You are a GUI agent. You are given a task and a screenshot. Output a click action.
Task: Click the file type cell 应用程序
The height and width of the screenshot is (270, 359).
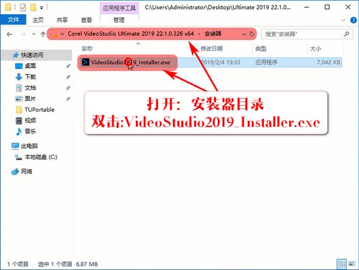(x=266, y=62)
